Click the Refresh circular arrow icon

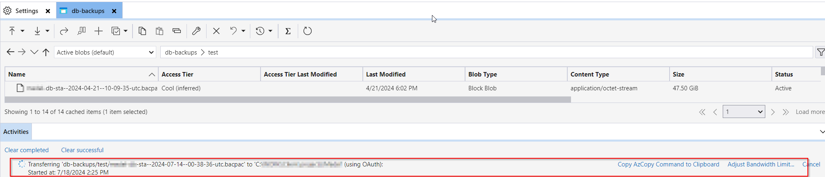tap(308, 31)
